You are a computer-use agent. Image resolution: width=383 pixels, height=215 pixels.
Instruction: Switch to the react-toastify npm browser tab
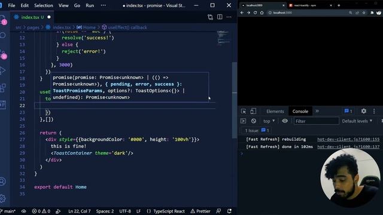(x=310, y=5)
